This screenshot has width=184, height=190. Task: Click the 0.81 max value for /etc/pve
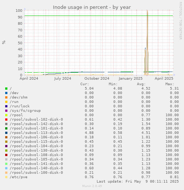[174, 177]
